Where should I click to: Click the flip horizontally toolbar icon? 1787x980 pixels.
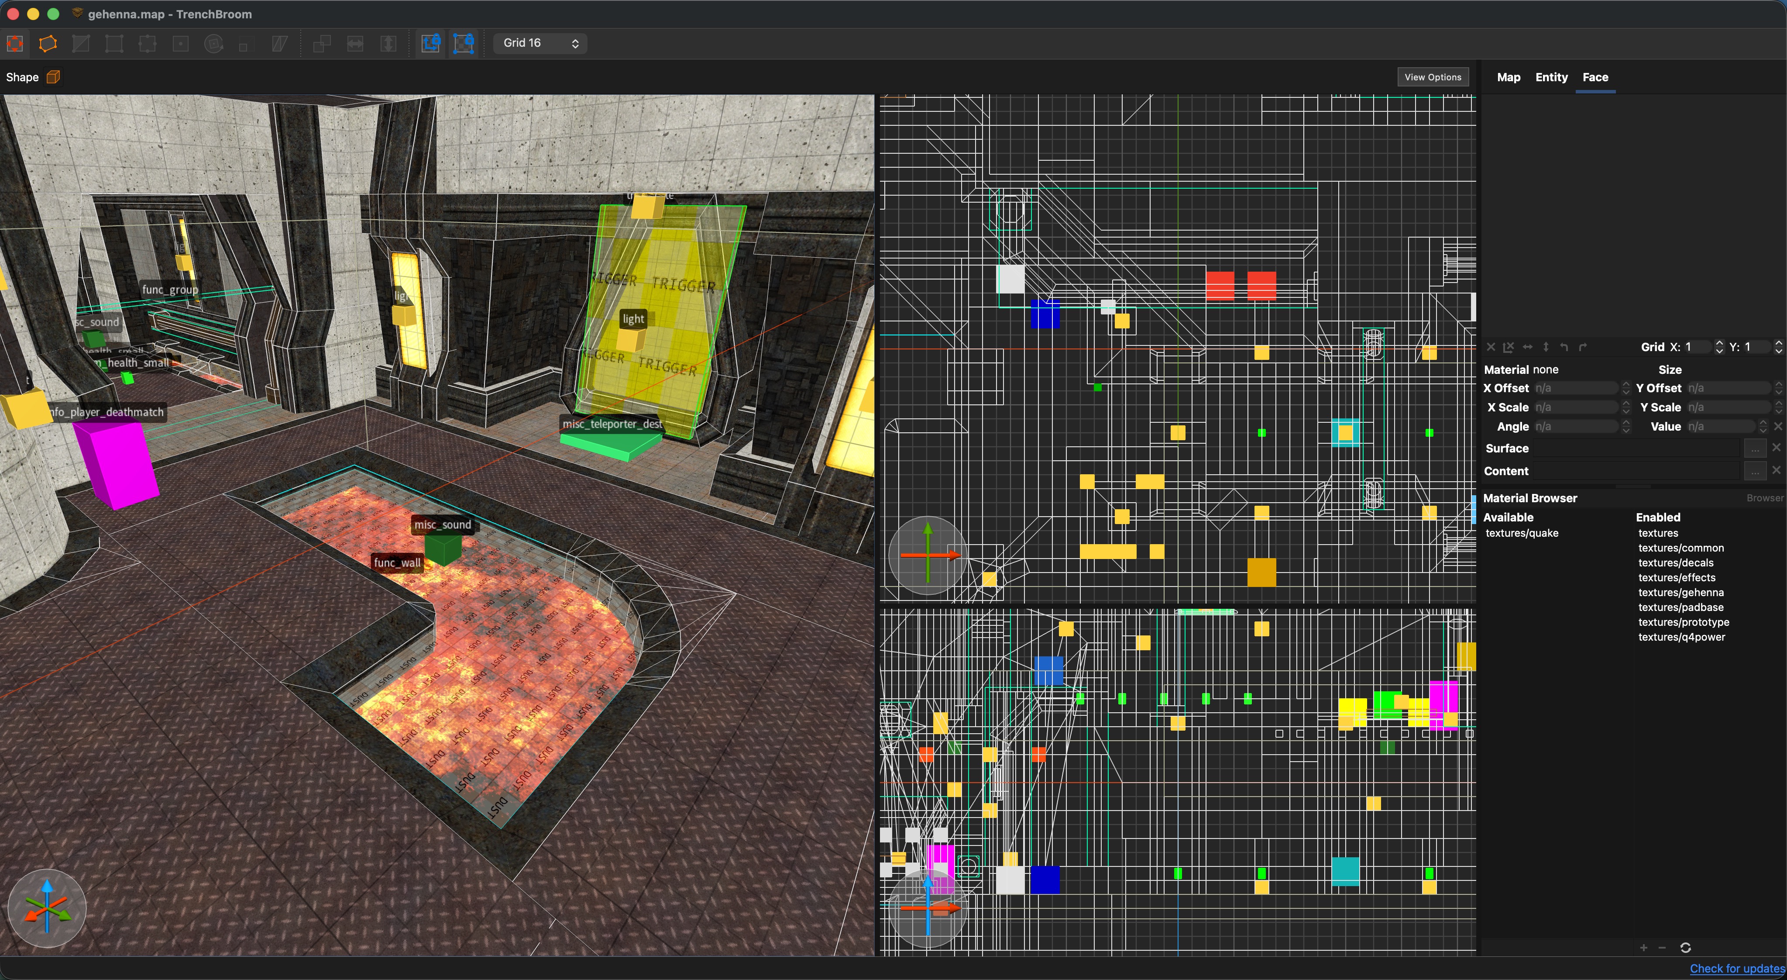(355, 44)
